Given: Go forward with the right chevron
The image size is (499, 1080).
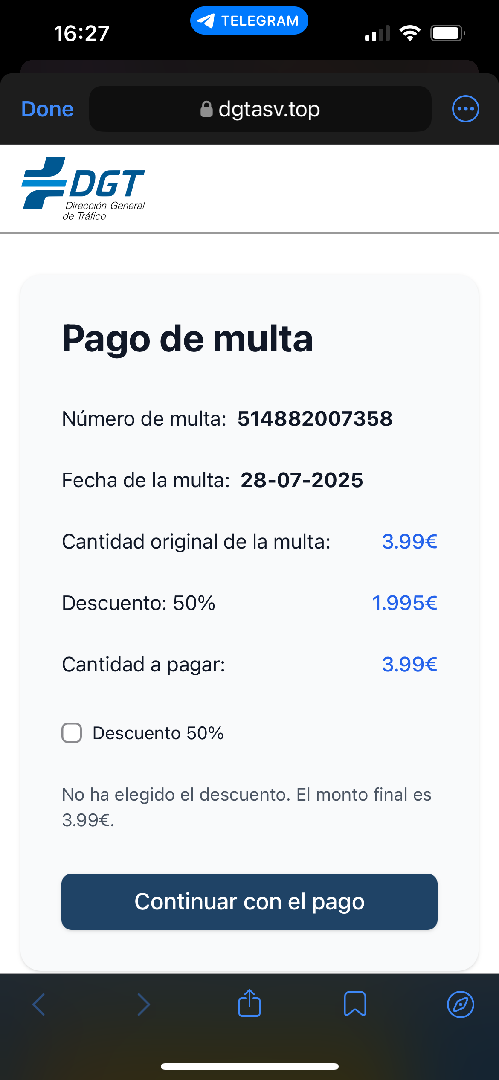Looking at the screenshot, I should (x=144, y=1004).
